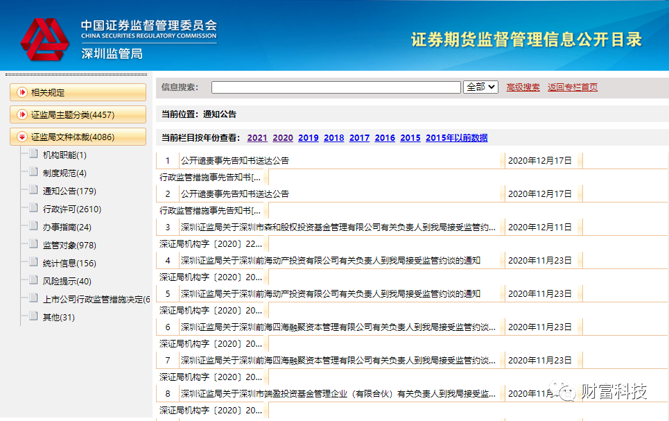Click the 证券期货监督管理信息公开目录 banner title
This screenshot has width=669, height=421.
526,40
